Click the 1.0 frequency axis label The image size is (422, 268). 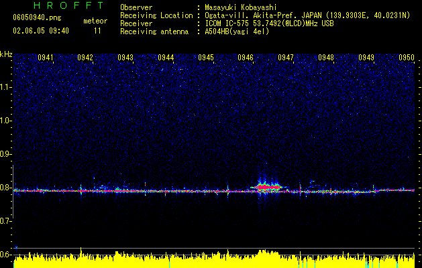coord(6,121)
